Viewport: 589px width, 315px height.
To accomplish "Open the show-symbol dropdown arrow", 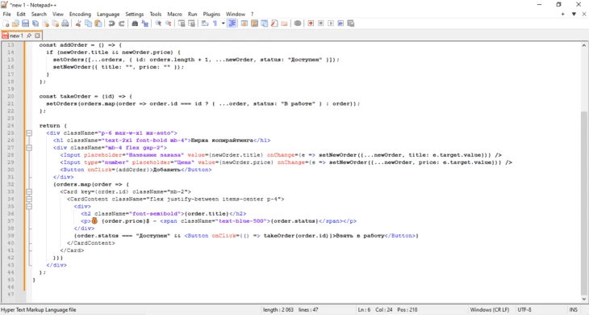I will [x=223, y=23].
